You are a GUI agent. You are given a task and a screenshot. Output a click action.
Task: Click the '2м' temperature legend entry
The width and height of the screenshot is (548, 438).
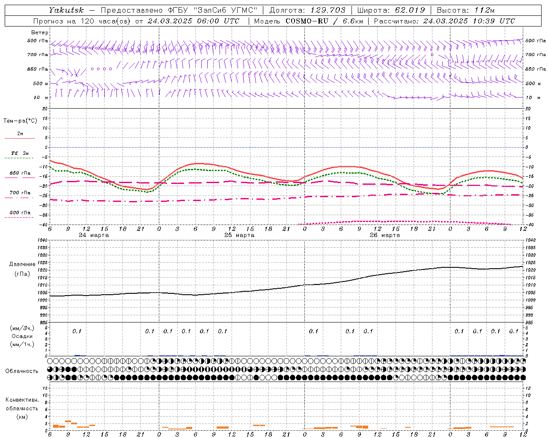[20, 134]
